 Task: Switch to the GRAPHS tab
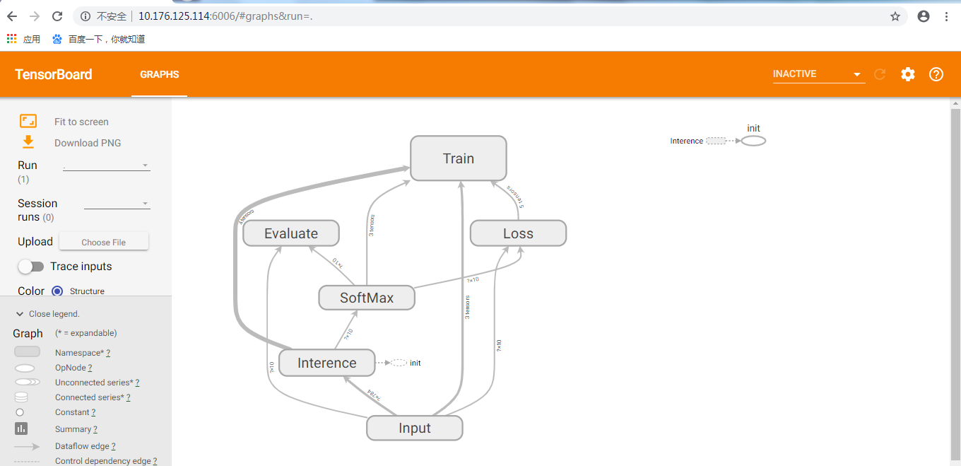click(x=159, y=74)
